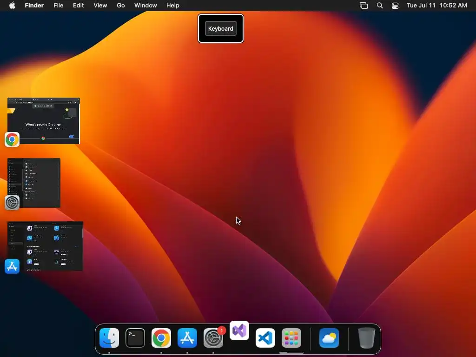Screen dimensions: 476x357
Task: Open the Edit menu
Action: point(78,6)
